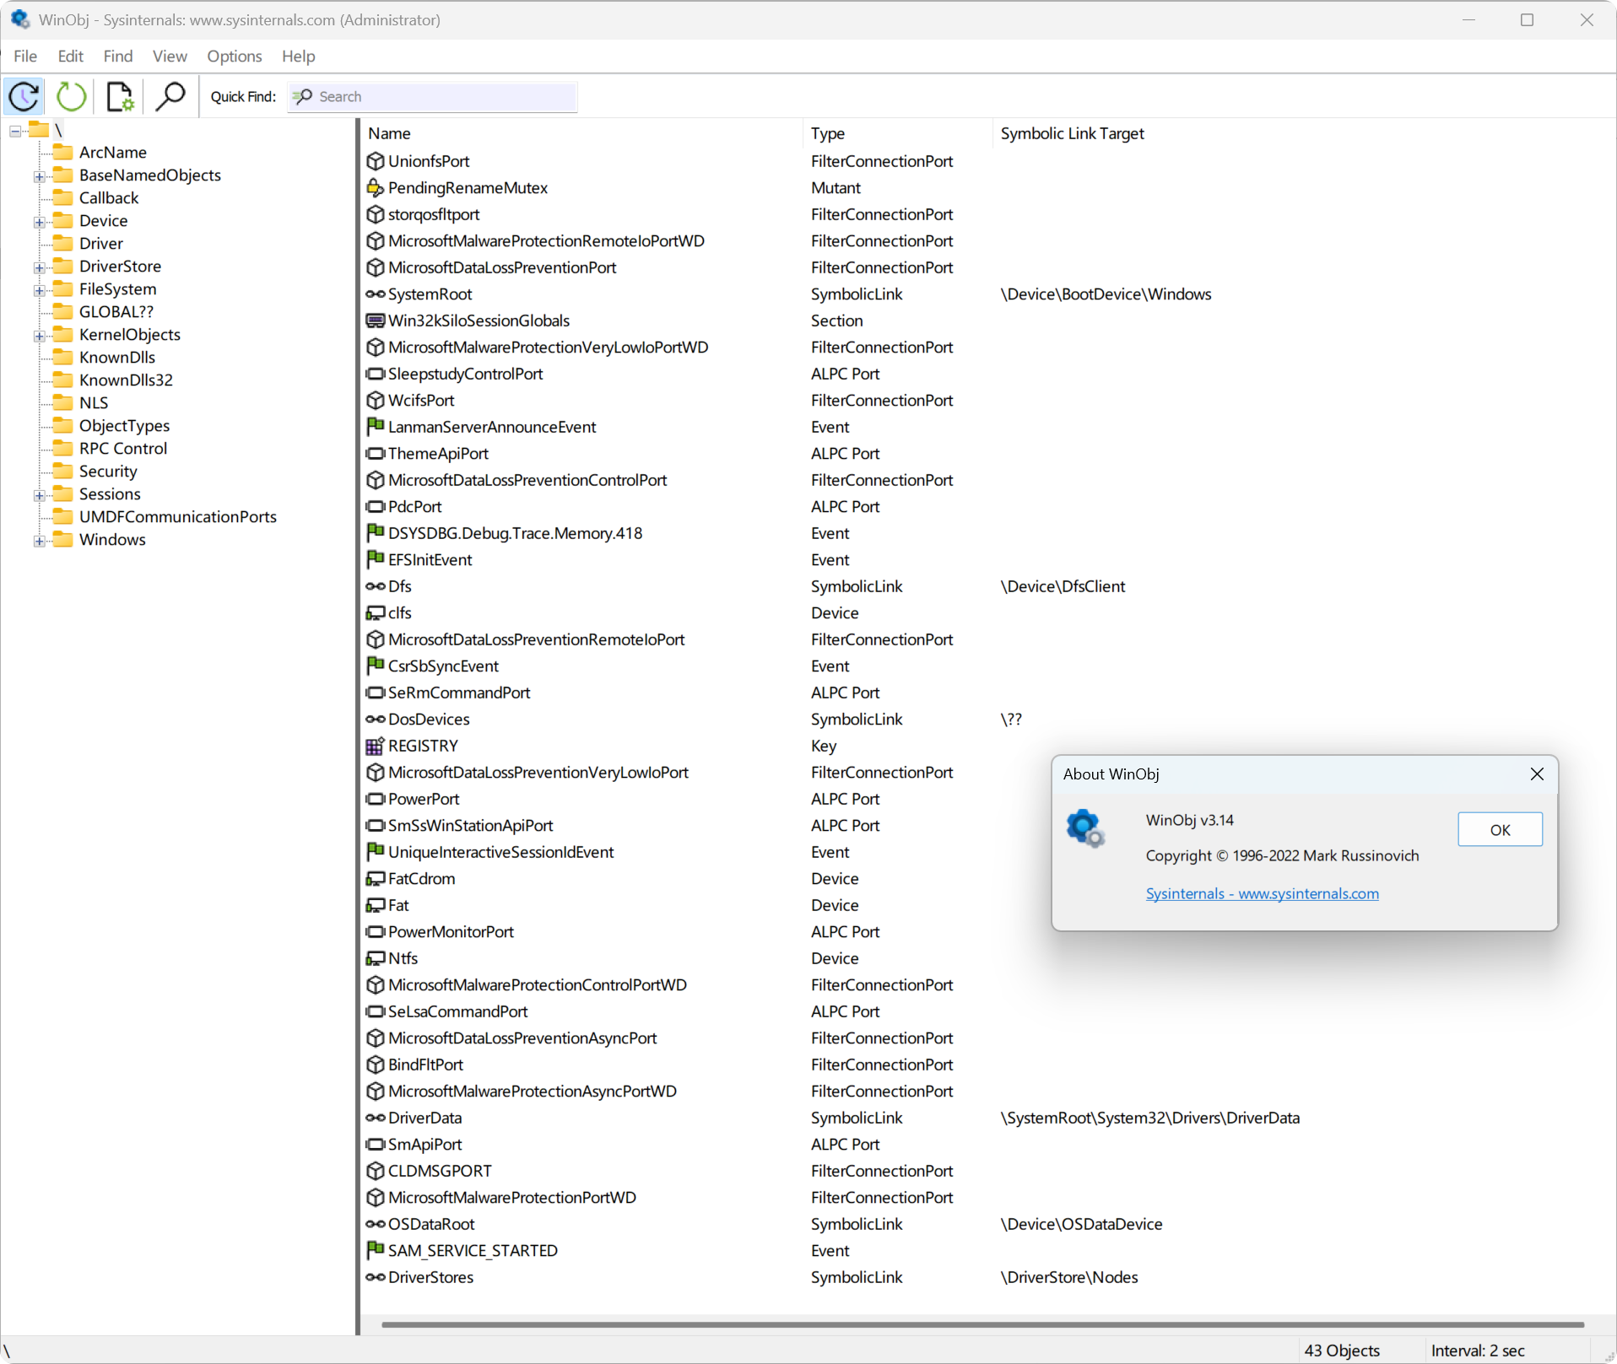Click the magnifier Find toolbar icon
Viewport: 1617px width, 1364px height.
(x=170, y=96)
